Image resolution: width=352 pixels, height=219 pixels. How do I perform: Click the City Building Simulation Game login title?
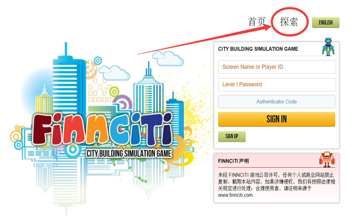tap(258, 49)
